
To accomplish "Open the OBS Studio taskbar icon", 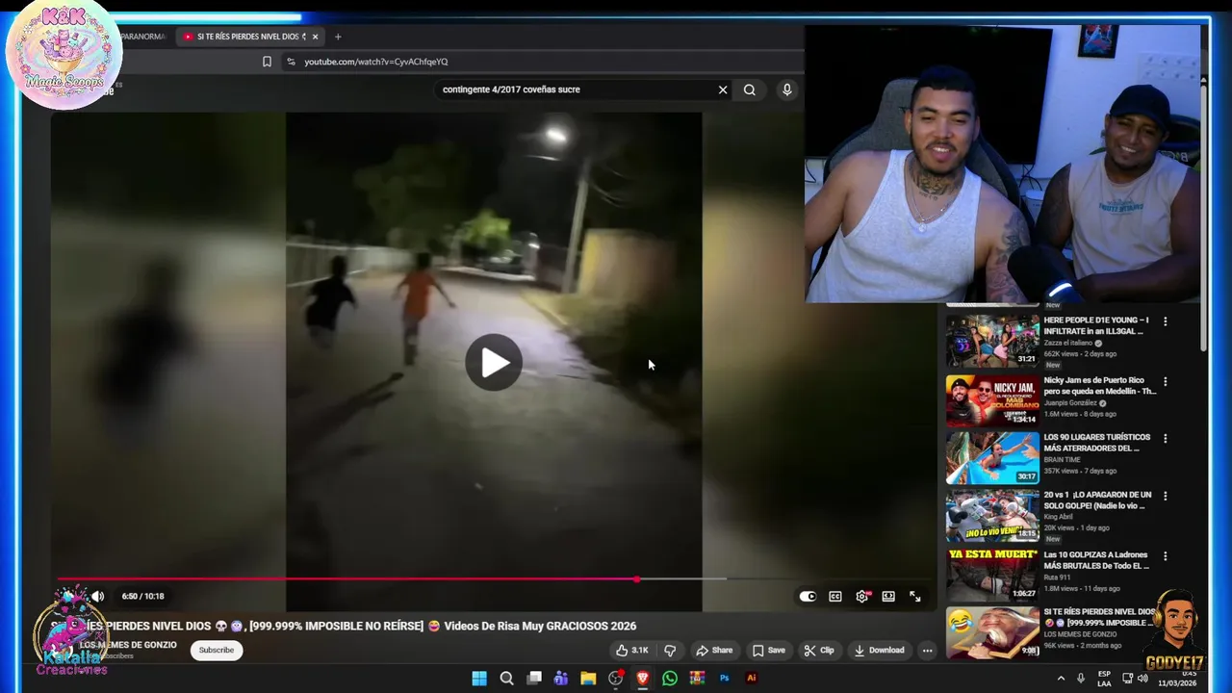I will (616, 679).
